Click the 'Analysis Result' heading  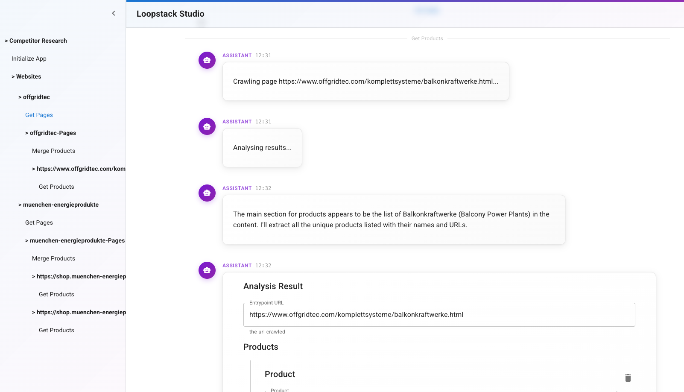coord(273,286)
